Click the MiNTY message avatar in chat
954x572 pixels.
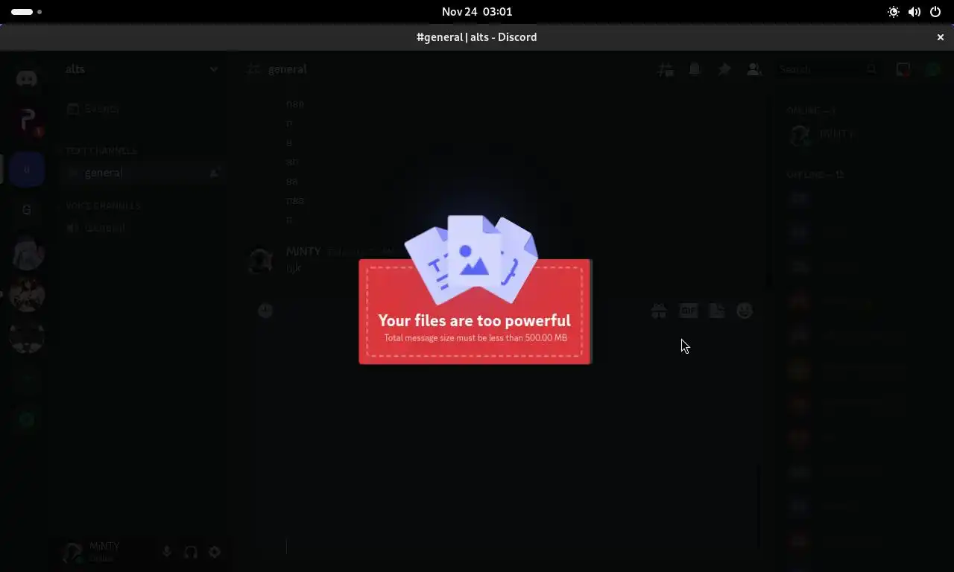coord(260,261)
